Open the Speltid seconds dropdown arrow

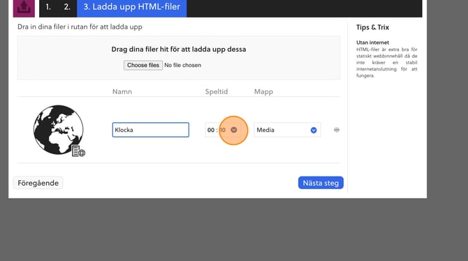pyautogui.click(x=234, y=130)
